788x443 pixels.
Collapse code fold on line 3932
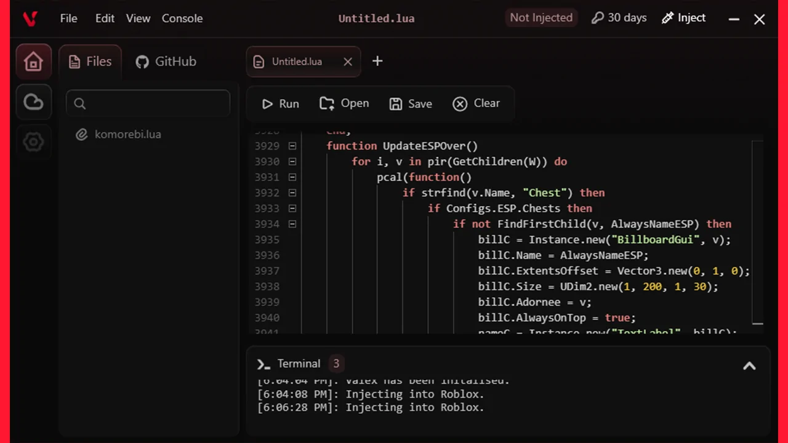click(292, 193)
